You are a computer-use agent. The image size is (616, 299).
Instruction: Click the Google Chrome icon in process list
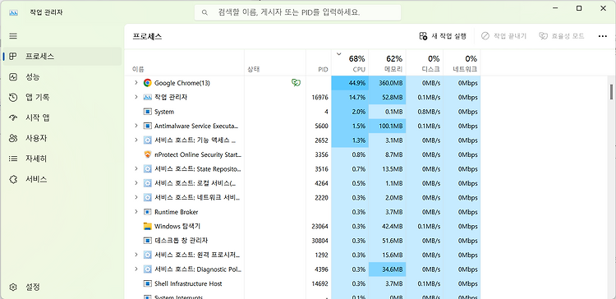147,83
